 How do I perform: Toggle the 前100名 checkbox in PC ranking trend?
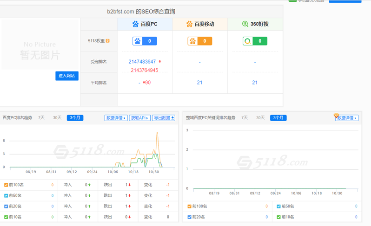(6, 185)
